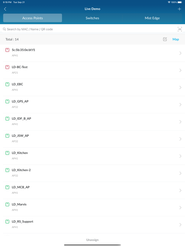Tap the red AP icon for LD-BC-Test
Image resolution: width=185 pixels, height=247 pixels.
[7, 67]
